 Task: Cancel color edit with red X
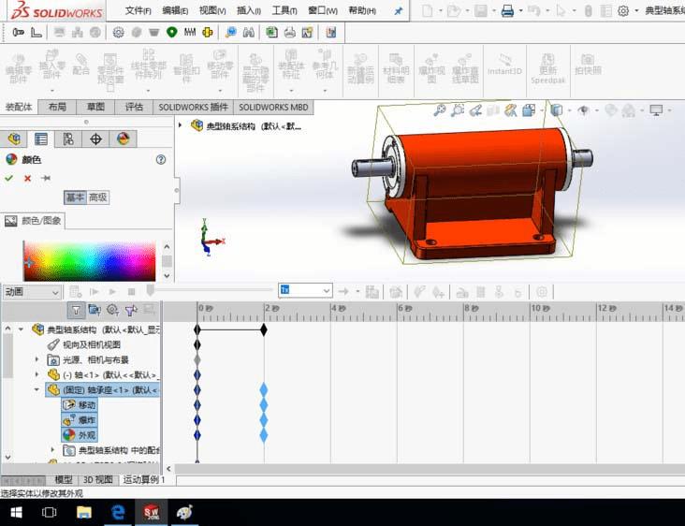[27, 178]
